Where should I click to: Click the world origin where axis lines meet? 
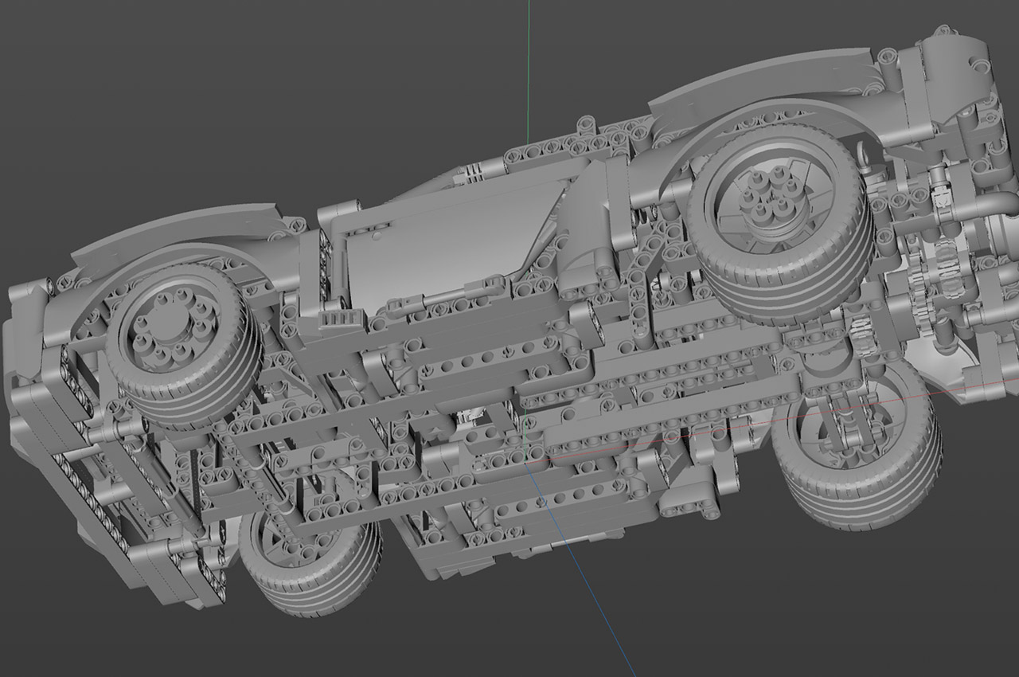(x=527, y=459)
